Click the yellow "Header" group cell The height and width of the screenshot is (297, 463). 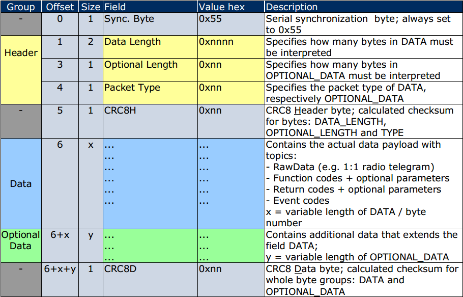click(21, 53)
